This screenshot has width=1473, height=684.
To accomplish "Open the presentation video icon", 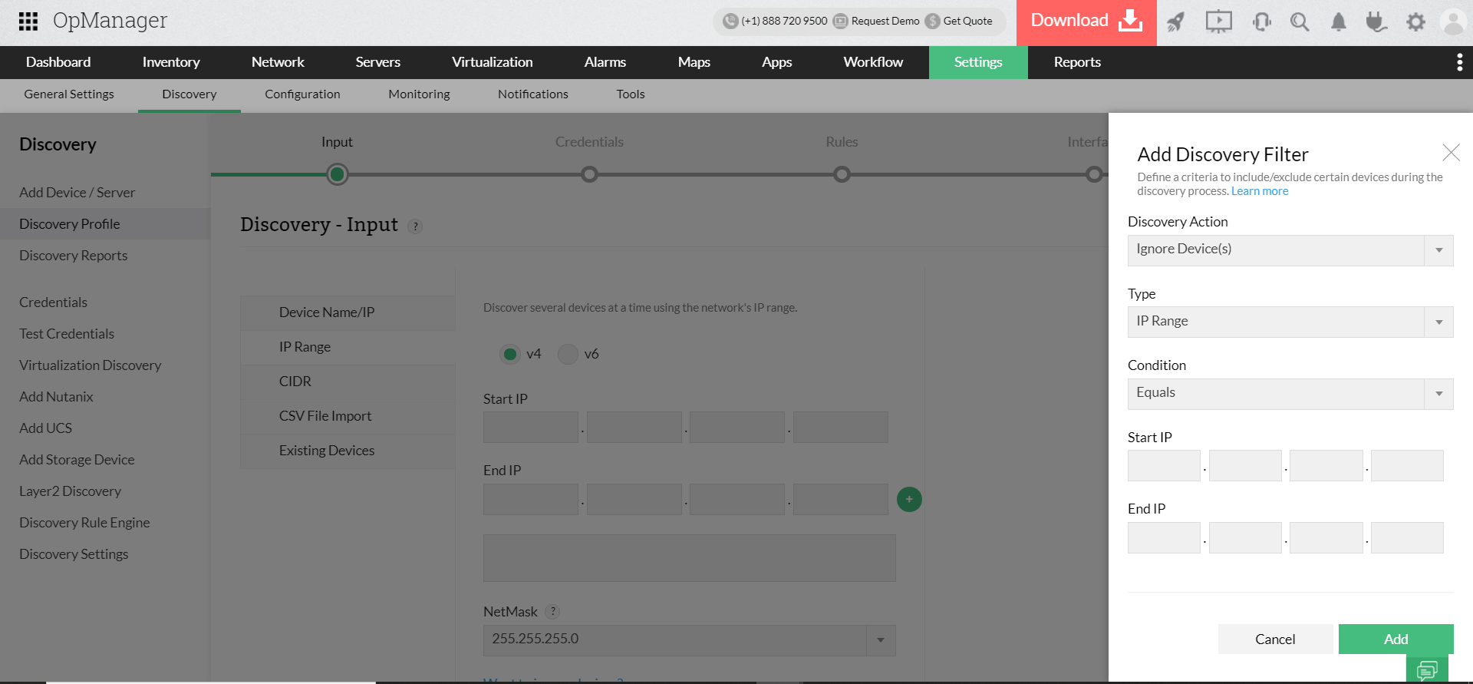I will coord(1218,22).
